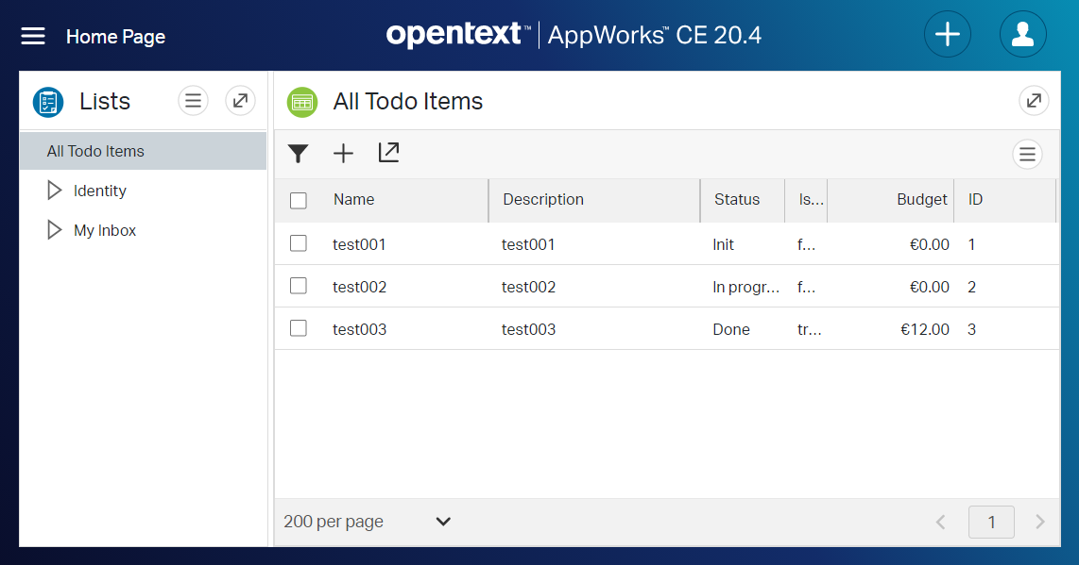Open the test003 name cell
The height and width of the screenshot is (565, 1079).
tap(359, 330)
